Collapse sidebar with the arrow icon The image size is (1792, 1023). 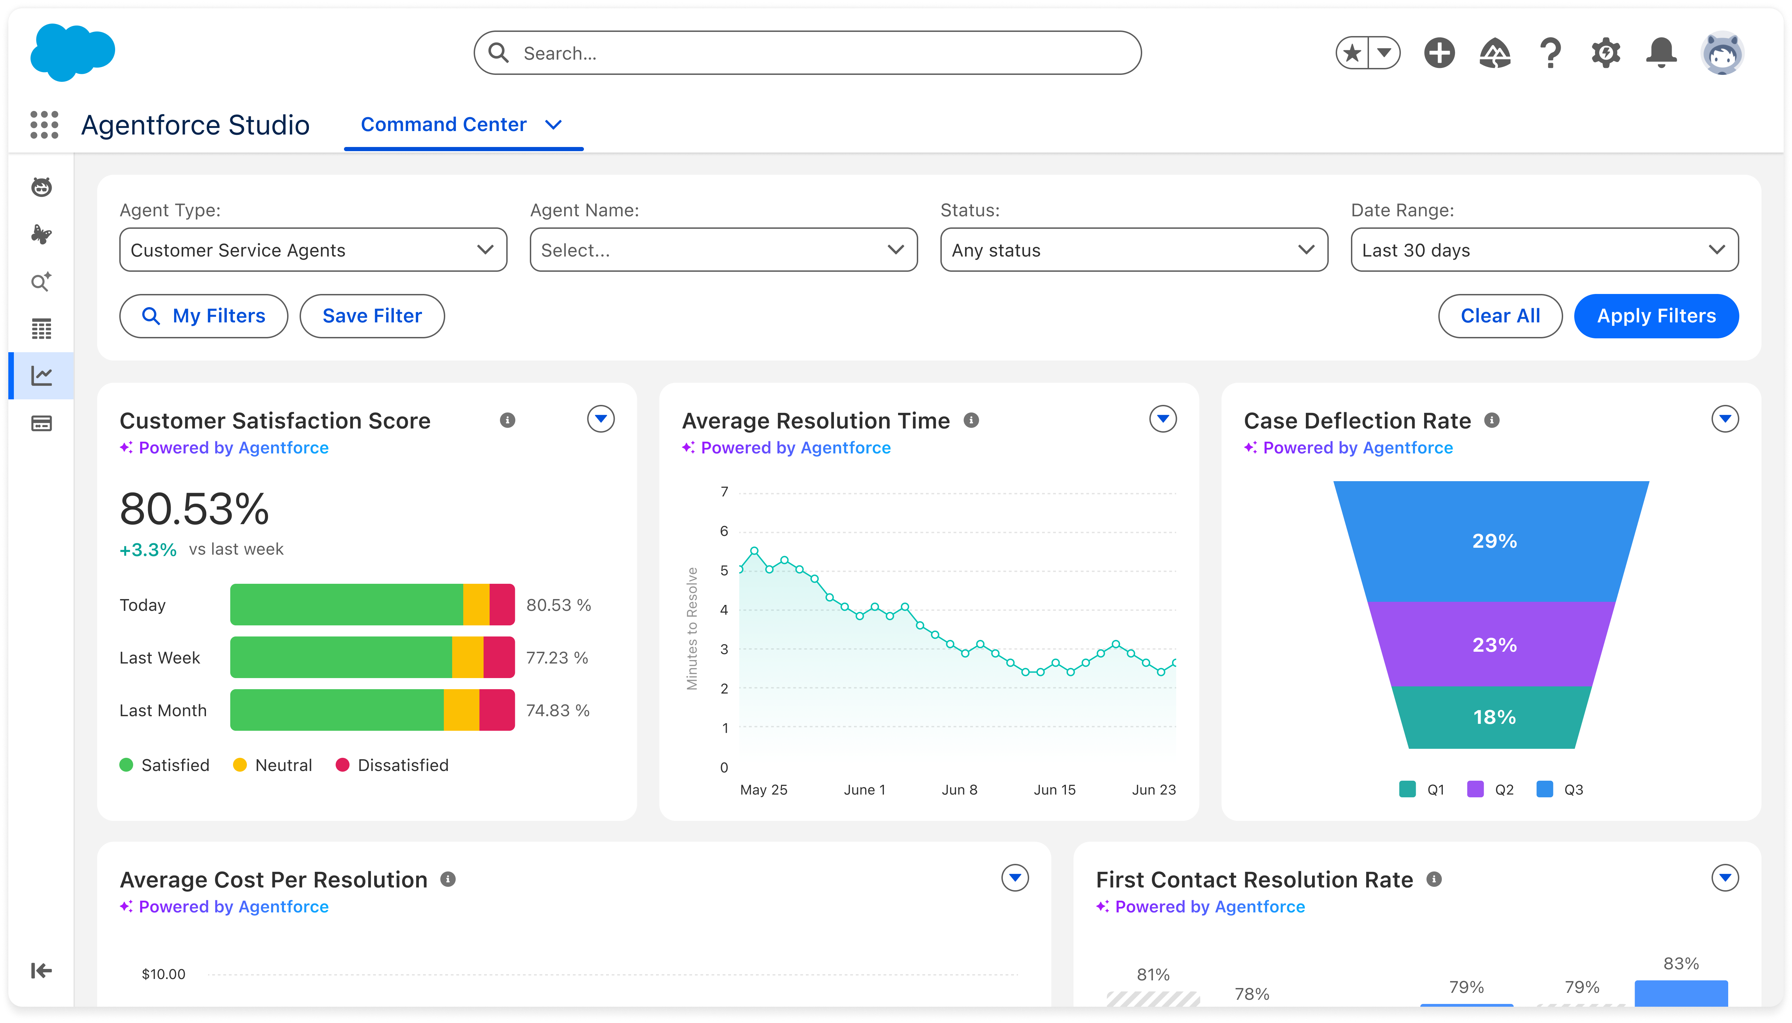pyautogui.click(x=42, y=970)
